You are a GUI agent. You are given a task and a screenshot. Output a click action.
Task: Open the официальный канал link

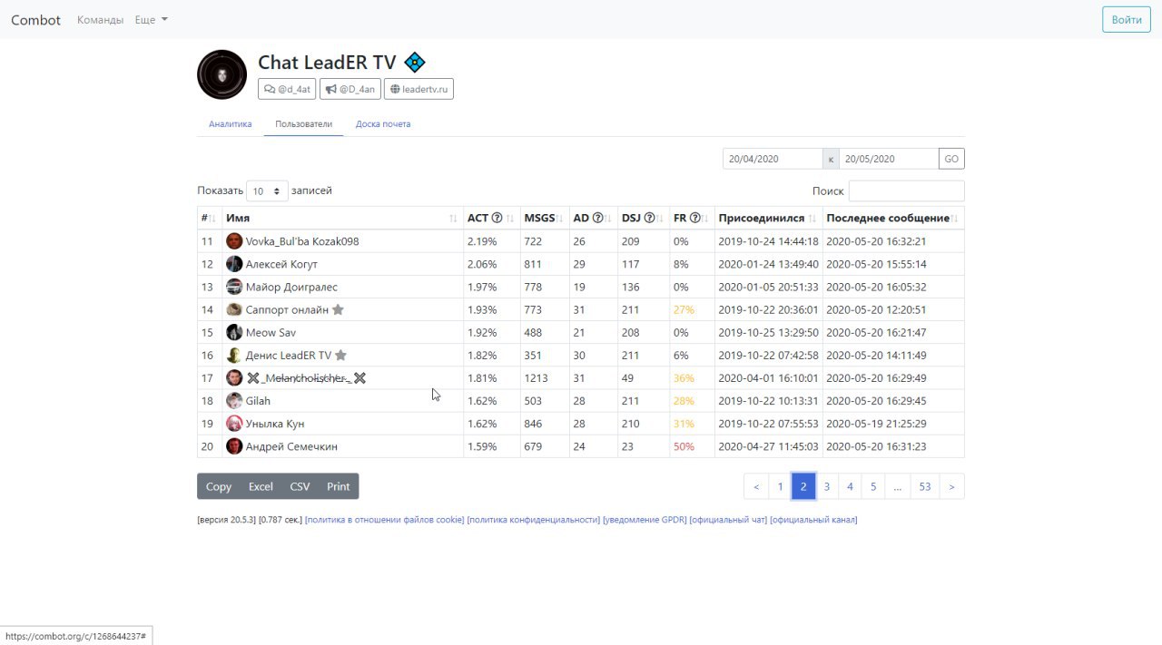[x=813, y=520]
